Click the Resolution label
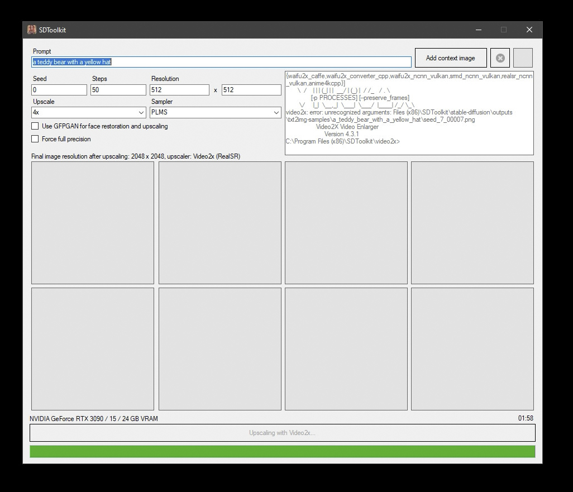The image size is (573, 492). coord(165,79)
